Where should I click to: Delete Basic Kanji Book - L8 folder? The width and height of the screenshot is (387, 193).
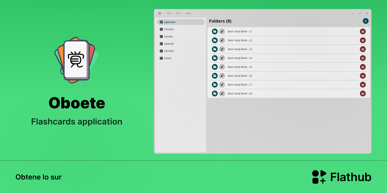tap(363, 93)
